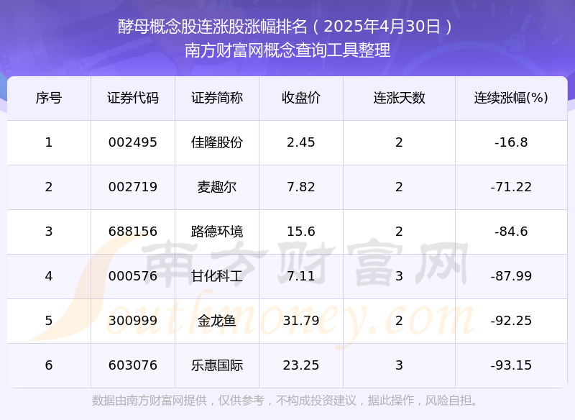575x420 pixels.
Task: Click the value -93.15
Action: (x=511, y=365)
